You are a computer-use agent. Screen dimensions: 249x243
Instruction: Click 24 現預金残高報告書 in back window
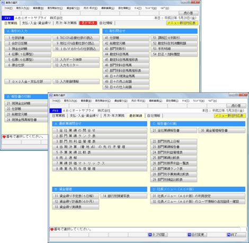[26, 120]
